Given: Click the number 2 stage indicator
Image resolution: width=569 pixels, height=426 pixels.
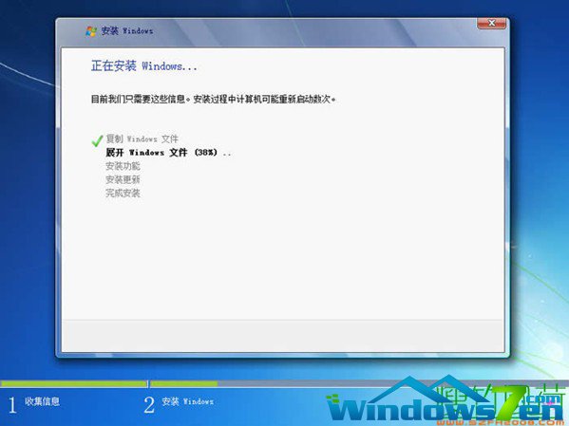Looking at the screenshot, I should pyautogui.click(x=149, y=405).
